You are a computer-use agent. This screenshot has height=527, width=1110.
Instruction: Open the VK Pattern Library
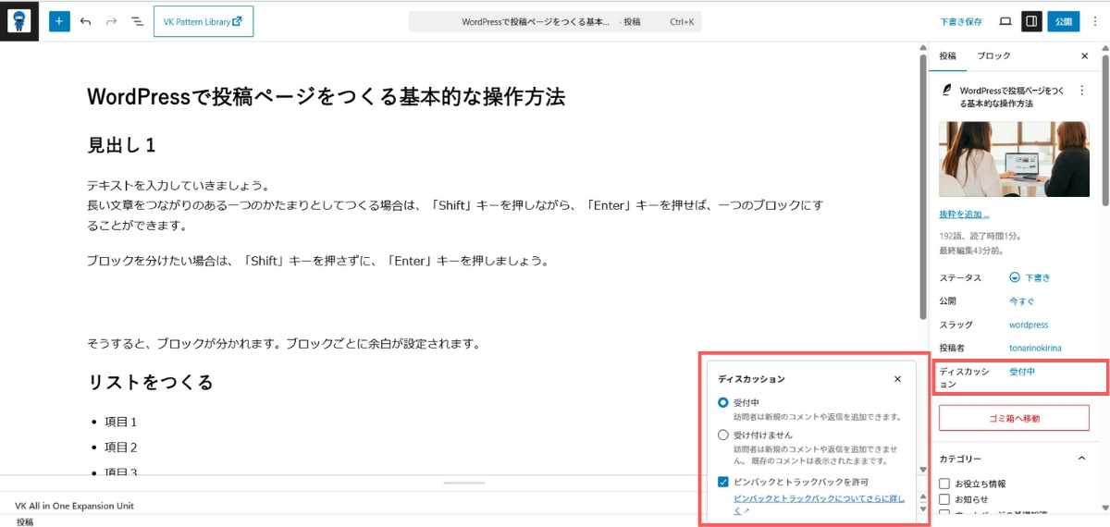coord(203,21)
